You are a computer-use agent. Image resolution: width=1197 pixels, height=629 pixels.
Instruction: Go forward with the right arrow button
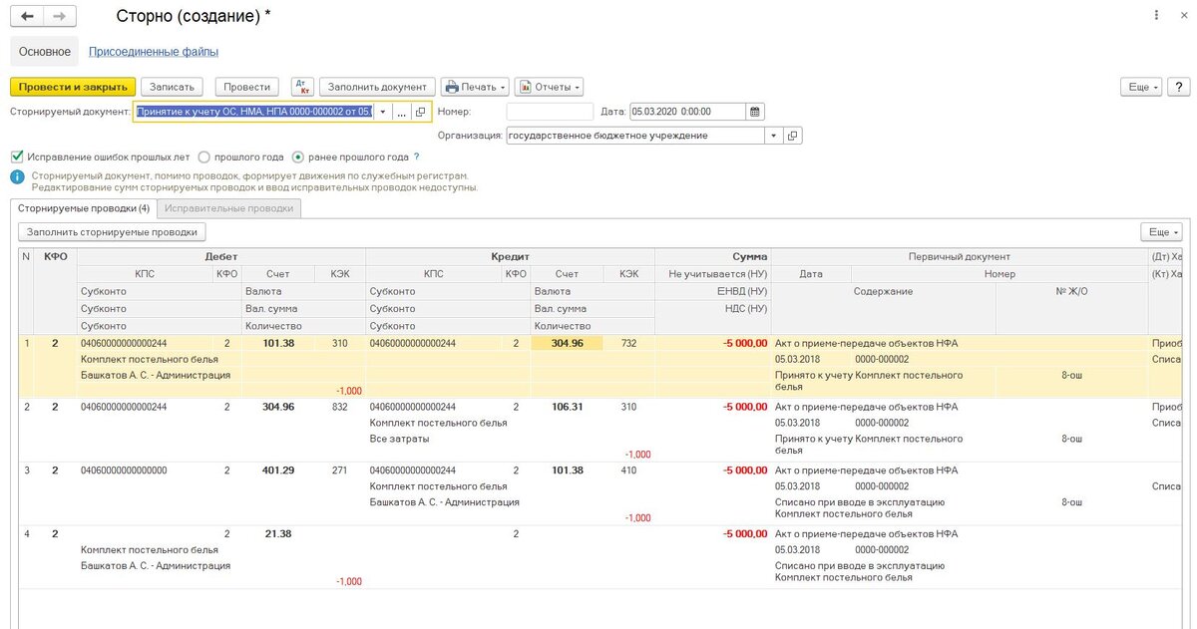pyautogui.click(x=59, y=17)
